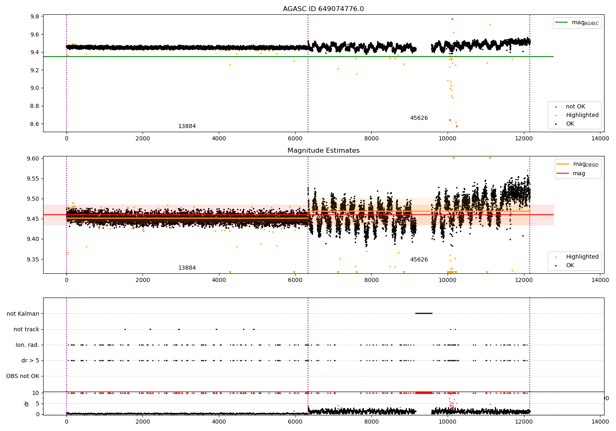Click the '13884' annotation in the top plot
This screenshot has height=431, width=616.
[187, 126]
